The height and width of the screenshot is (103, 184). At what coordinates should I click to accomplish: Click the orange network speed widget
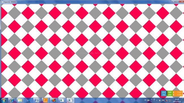(x=178, y=93)
